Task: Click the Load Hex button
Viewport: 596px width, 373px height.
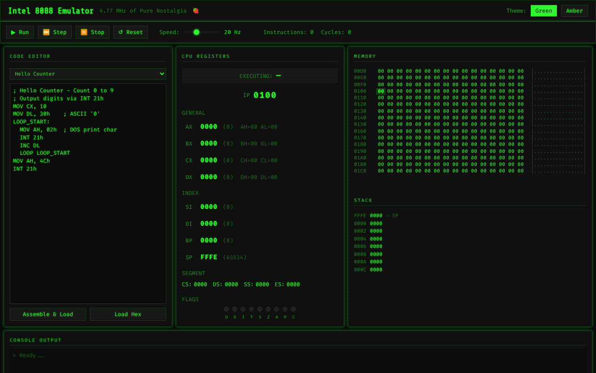Action: click(x=128, y=314)
